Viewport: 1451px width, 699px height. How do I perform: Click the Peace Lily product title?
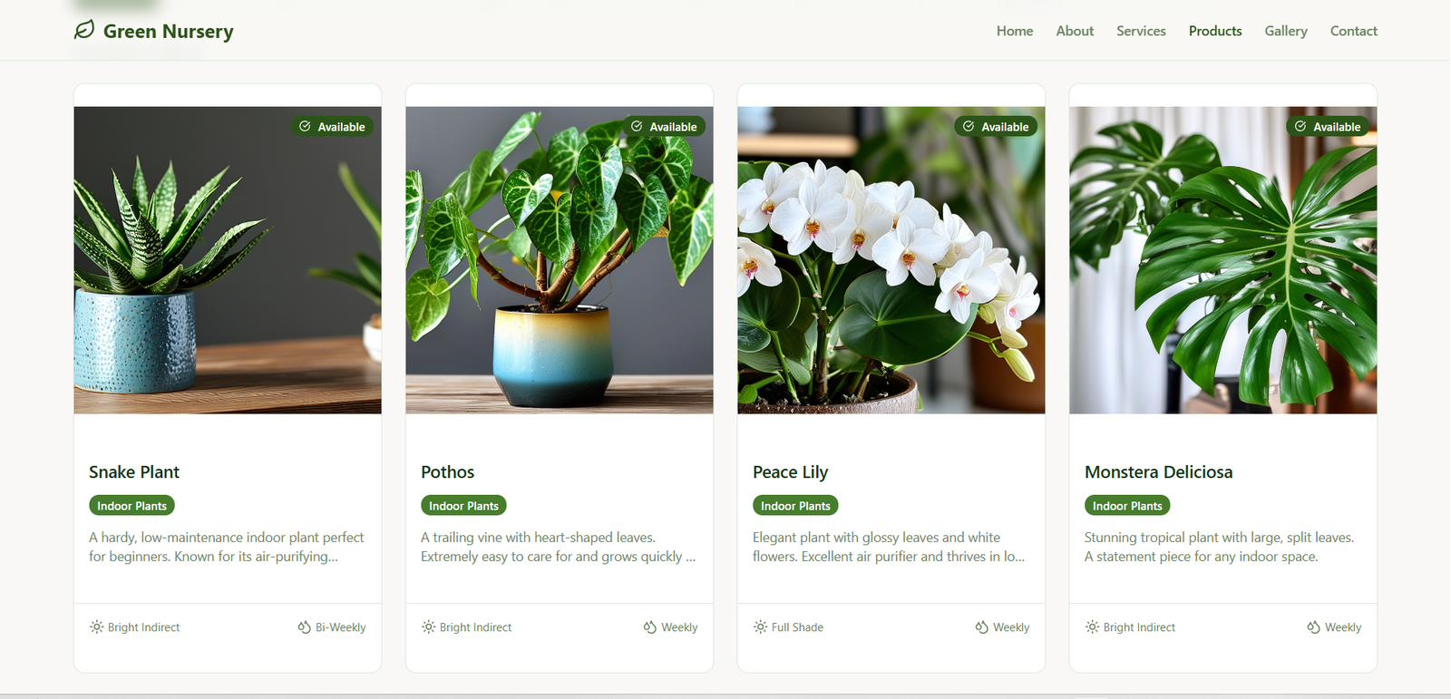tap(790, 471)
